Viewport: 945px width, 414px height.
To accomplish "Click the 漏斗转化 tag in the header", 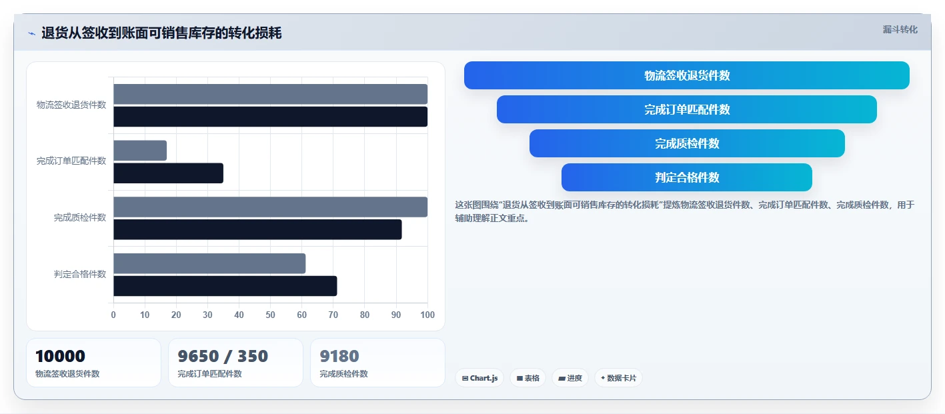I will click(900, 29).
